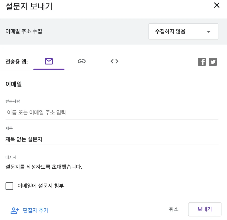Viewport: 227px width, 220px height.
Task: Close the 설문지 보내기 dialog
Action: [217, 5]
